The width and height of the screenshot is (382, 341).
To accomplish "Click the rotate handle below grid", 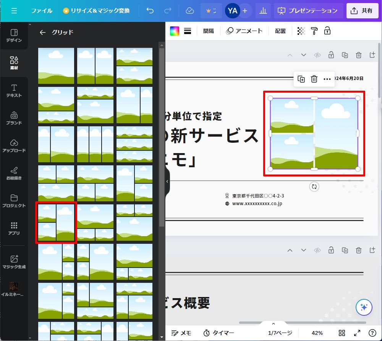I will 314,187.
